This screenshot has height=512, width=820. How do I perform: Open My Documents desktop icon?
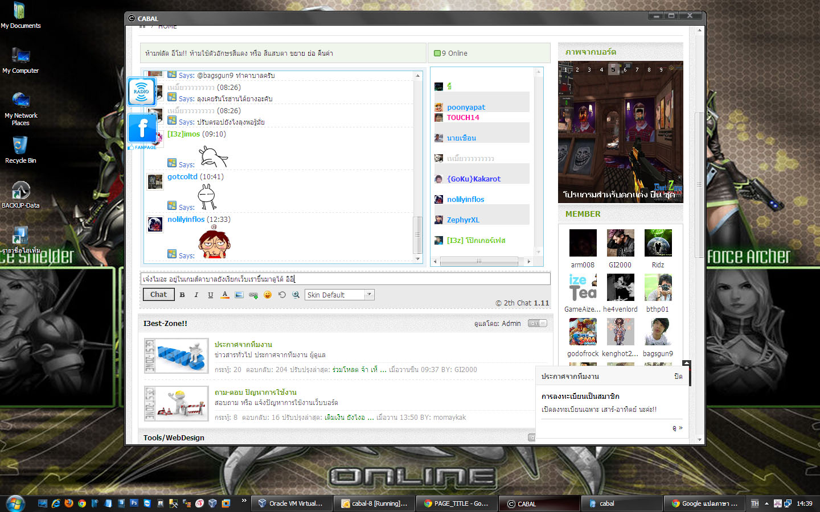point(20,15)
